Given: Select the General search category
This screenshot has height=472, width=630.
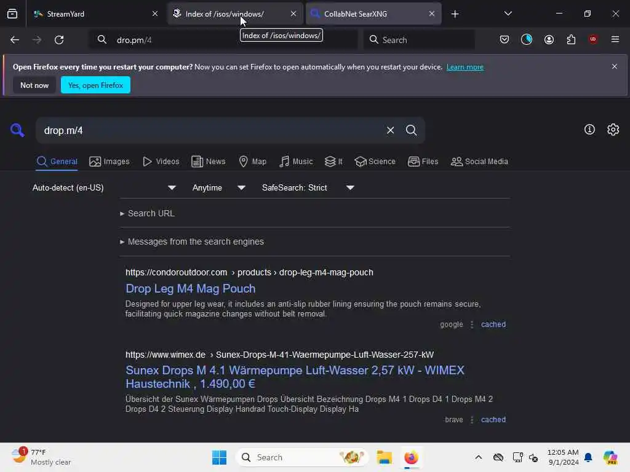Looking at the screenshot, I should (57, 162).
